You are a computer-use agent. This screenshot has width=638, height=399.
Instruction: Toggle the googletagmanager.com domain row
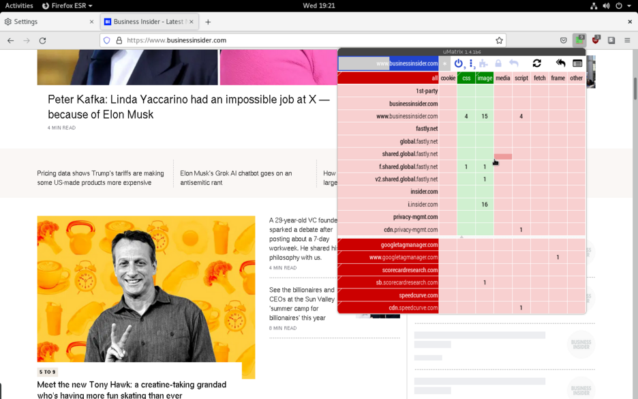388,245
